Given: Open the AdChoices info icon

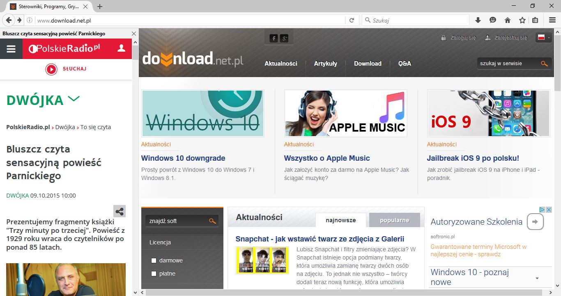Looking at the screenshot, I should tap(542, 210).
